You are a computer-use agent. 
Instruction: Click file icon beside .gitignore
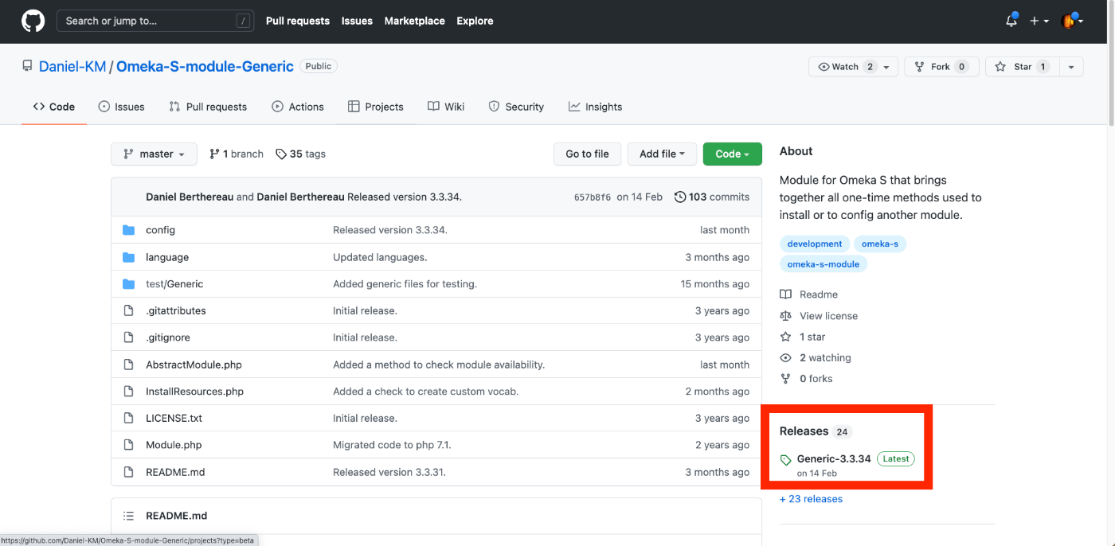click(129, 337)
